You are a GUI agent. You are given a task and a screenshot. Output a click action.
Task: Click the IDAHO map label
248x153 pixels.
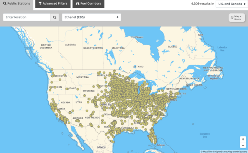(73, 88)
